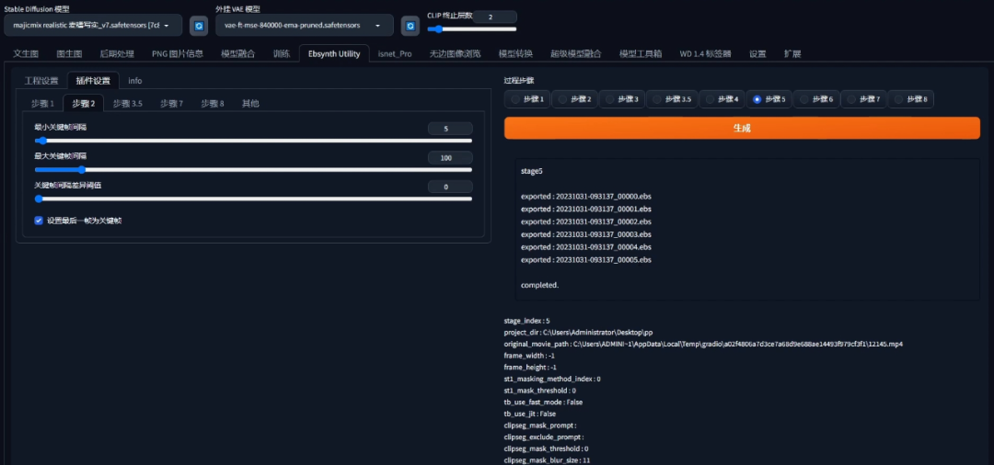Click the 最小关键帧间隔 value field showing 5
The width and height of the screenshot is (994, 465).
click(450, 129)
